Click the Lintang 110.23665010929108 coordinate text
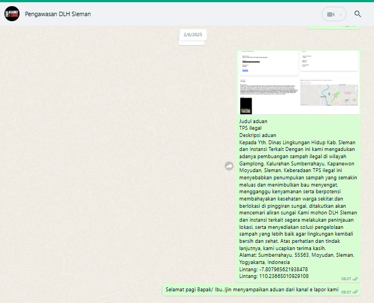374x303 pixels. tap(273, 276)
